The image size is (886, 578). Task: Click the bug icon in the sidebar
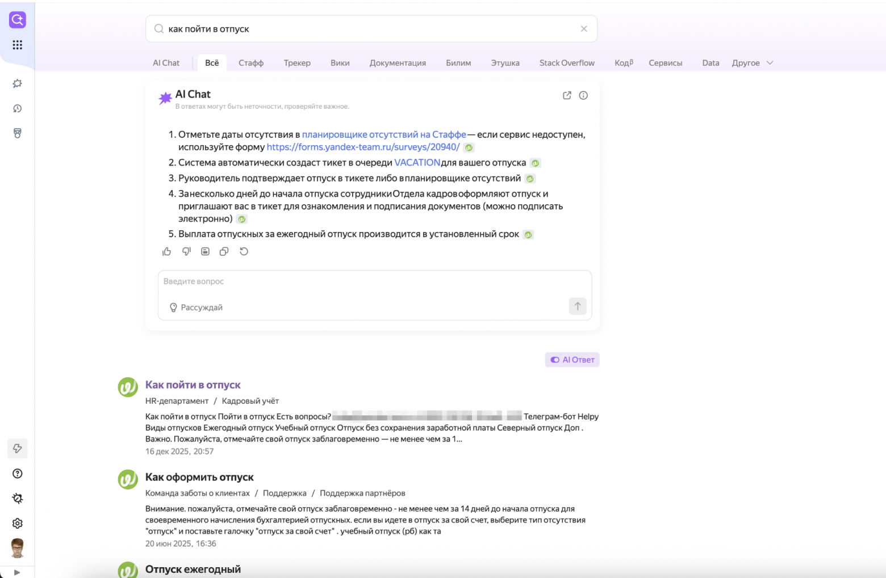[18, 499]
